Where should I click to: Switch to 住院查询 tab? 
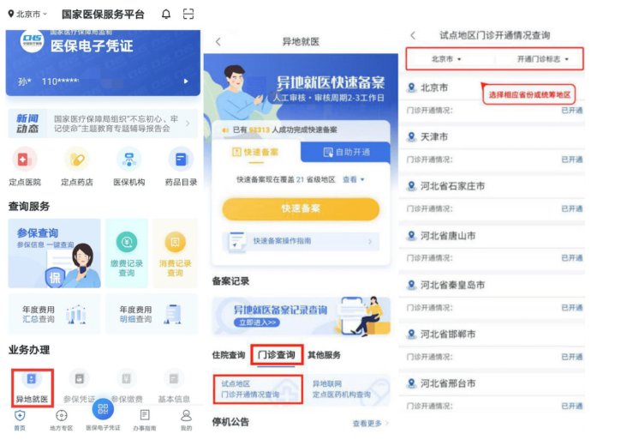click(x=229, y=355)
